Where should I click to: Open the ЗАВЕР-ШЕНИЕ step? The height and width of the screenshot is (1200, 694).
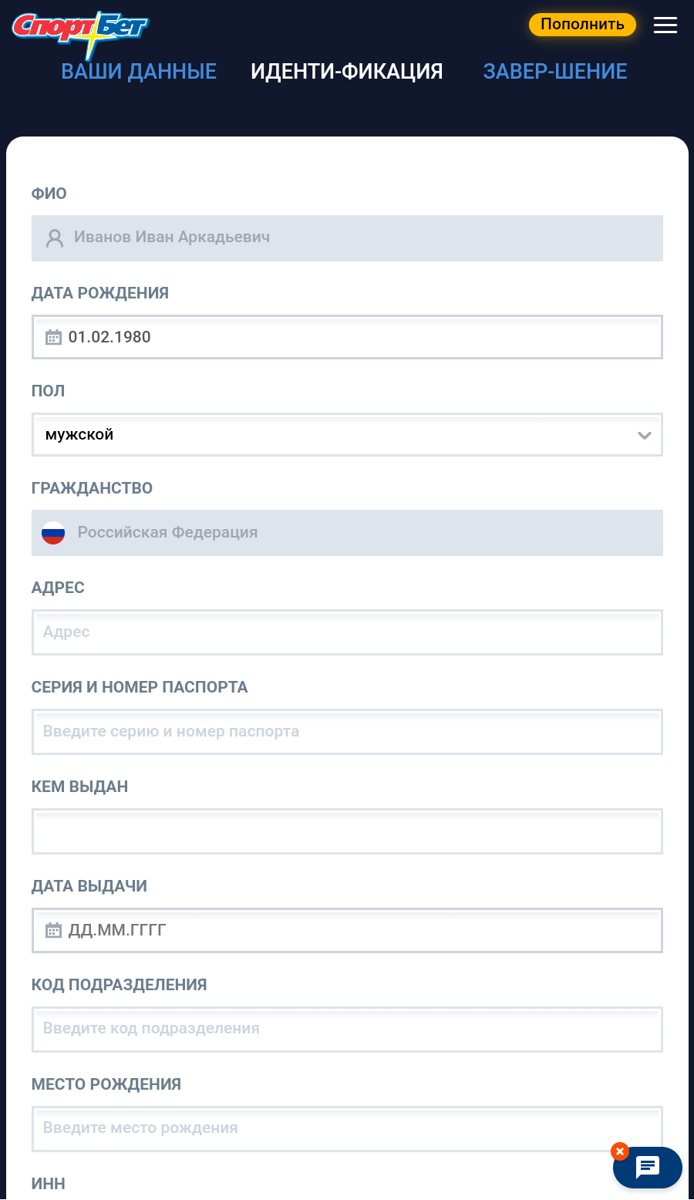click(x=555, y=72)
